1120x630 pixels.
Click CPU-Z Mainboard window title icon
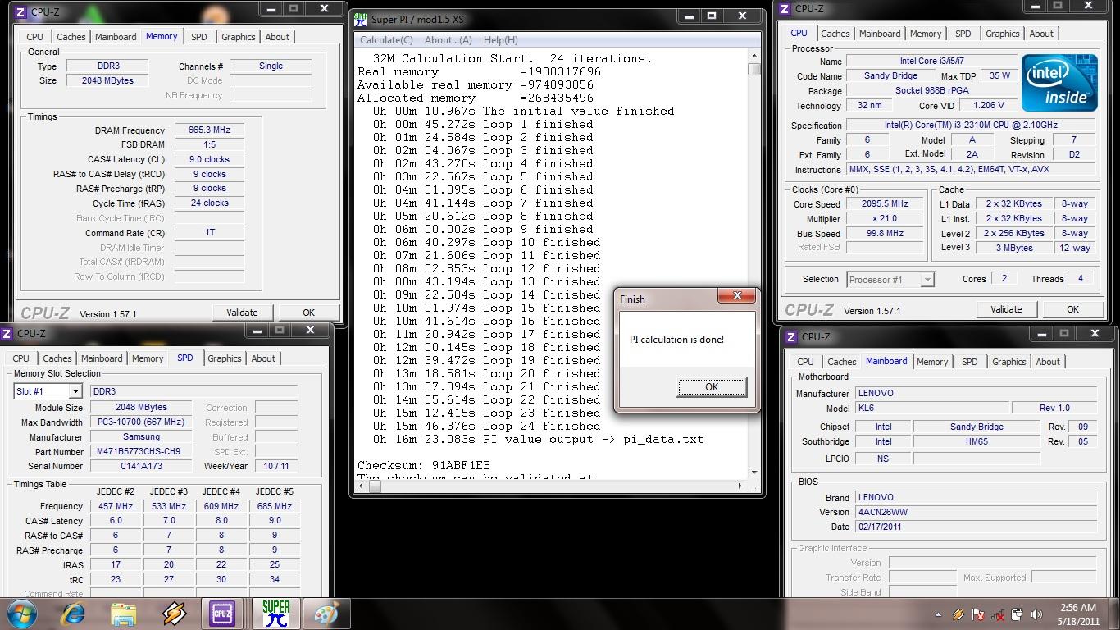tap(791, 337)
